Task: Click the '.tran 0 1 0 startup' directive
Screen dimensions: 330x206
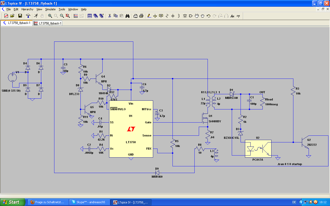Action: point(290,164)
